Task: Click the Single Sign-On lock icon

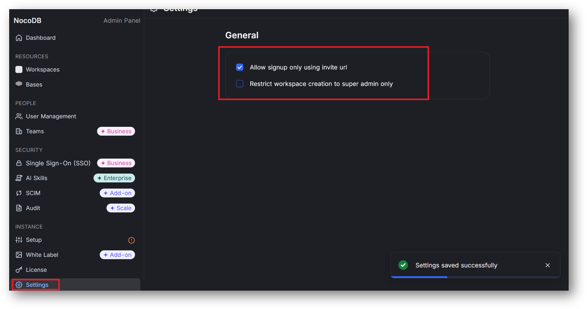Action: [19, 163]
